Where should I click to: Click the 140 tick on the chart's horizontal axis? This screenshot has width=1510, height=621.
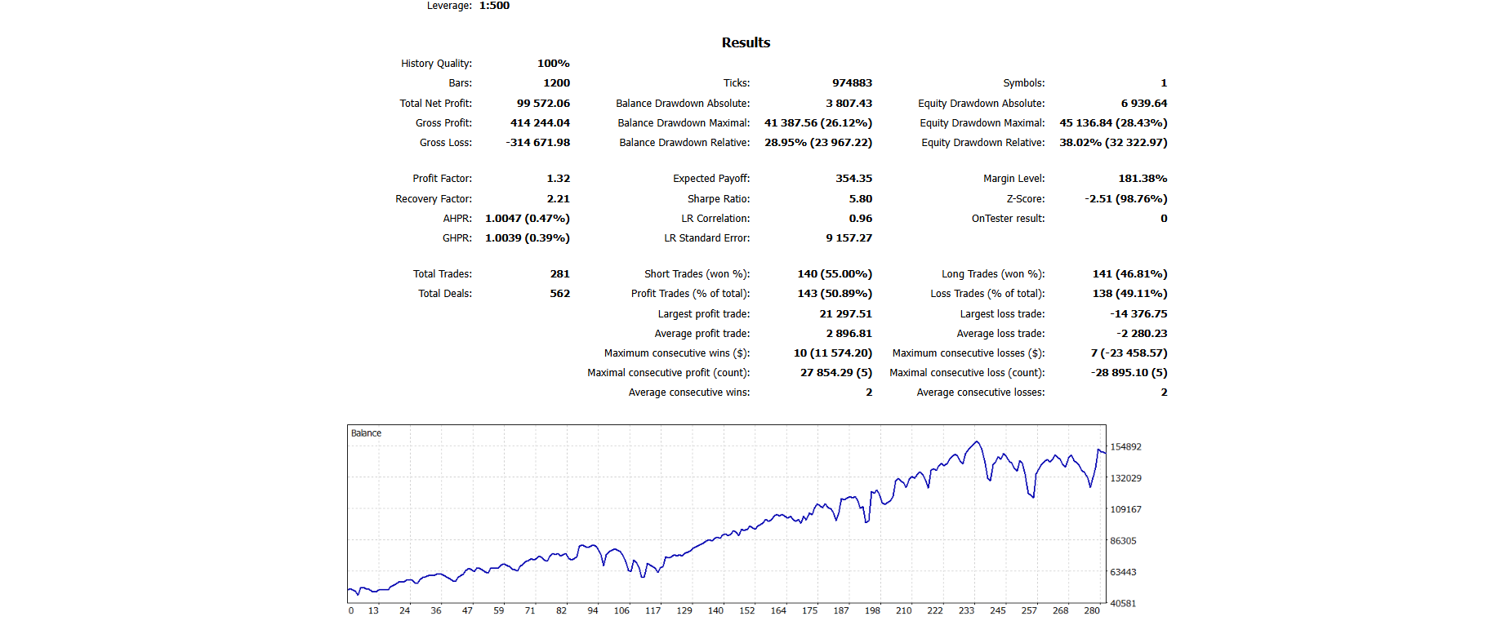pos(715,610)
